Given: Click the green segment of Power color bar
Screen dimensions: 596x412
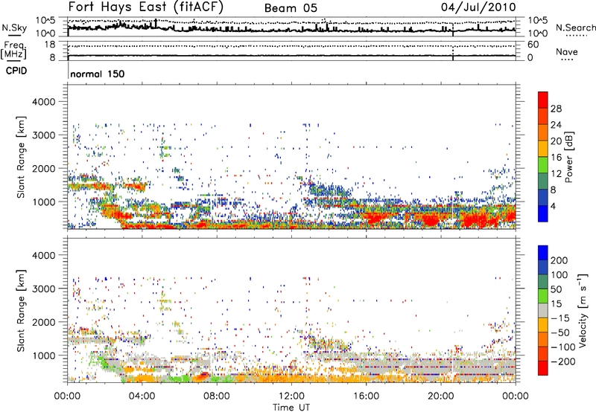Looking at the screenshot, I should point(543,164).
